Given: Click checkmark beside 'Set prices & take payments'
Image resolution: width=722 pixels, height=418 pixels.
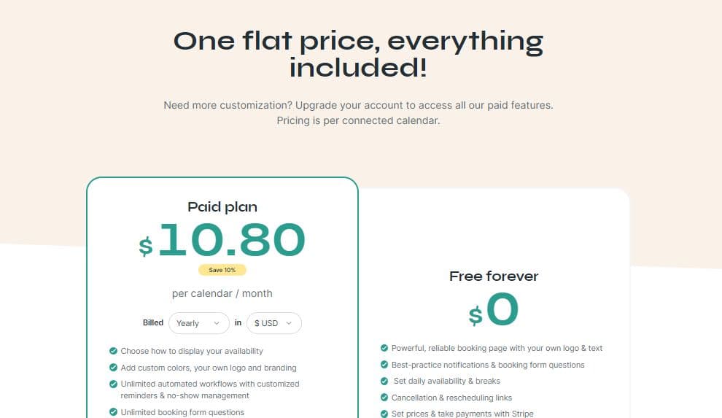Looking at the screenshot, I should pos(384,414).
